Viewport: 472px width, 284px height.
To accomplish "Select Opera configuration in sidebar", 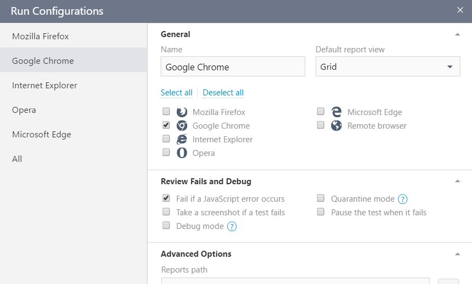I will tap(74, 110).
